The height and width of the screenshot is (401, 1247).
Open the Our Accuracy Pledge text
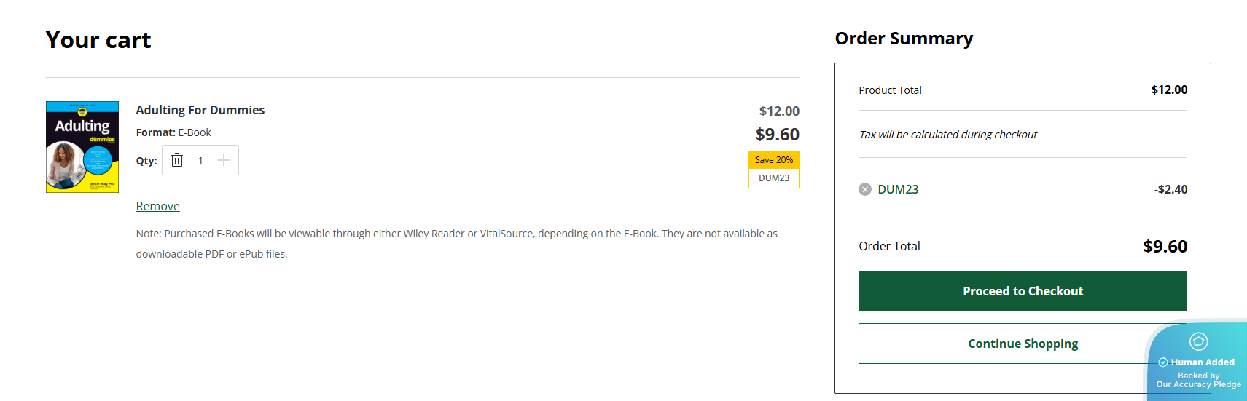click(1198, 384)
